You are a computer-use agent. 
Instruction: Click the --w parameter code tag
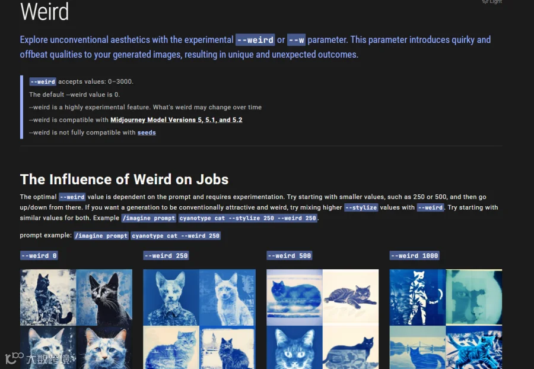(296, 40)
